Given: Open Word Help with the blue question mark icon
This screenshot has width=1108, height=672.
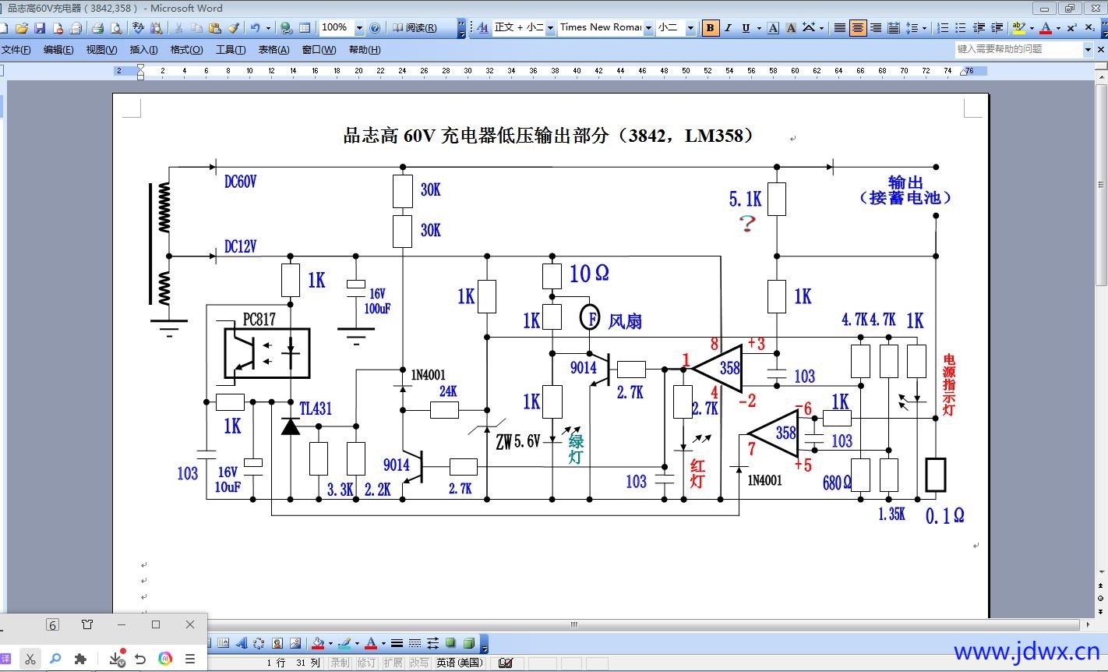Looking at the screenshot, I should (375, 28).
